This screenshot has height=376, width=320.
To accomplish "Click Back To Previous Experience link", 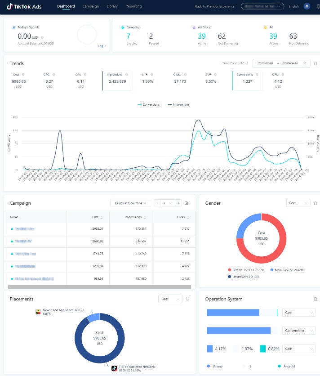I will [215, 7].
